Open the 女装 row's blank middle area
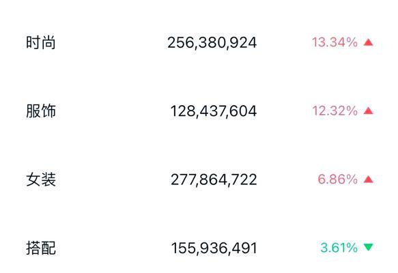 coord(113,179)
